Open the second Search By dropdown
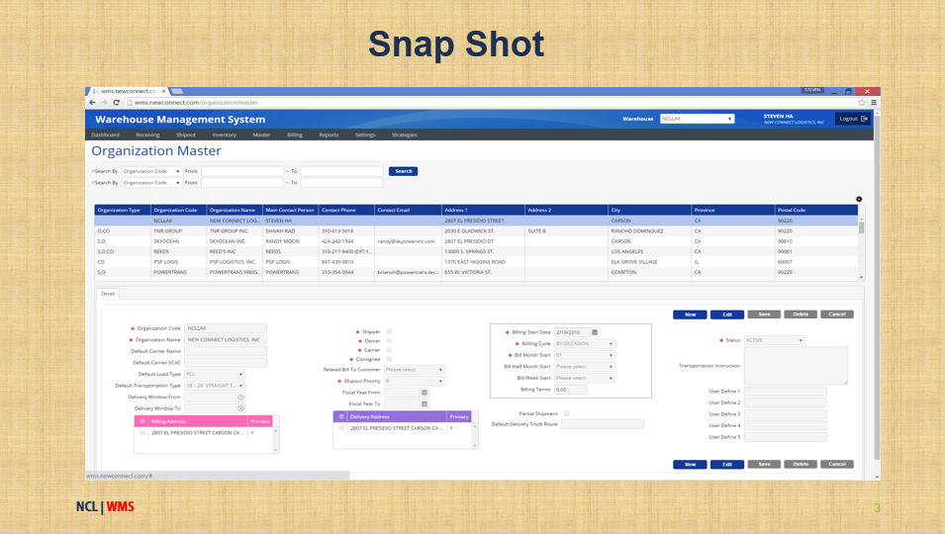 pyautogui.click(x=151, y=183)
